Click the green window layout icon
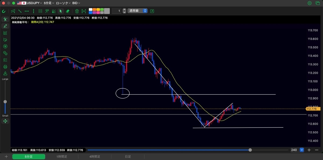 click(x=317, y=3)
